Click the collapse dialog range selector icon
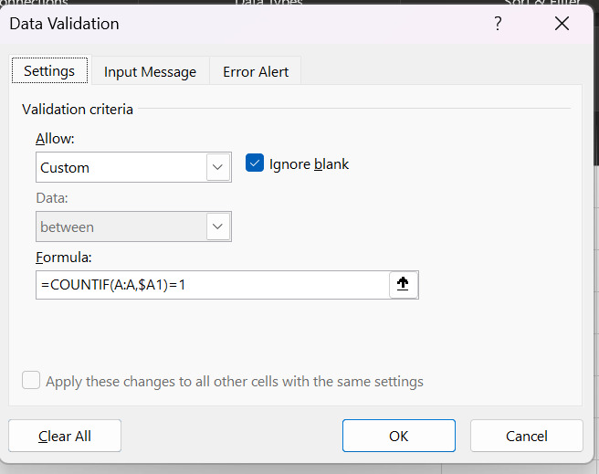The image size is (599, 474). [403, 285]
